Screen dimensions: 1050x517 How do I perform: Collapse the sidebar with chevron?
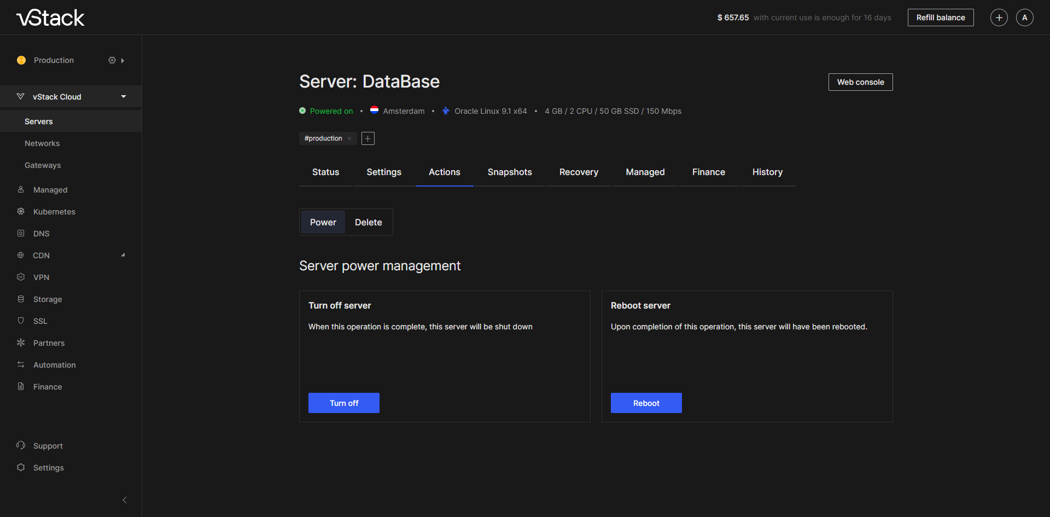pyautogui.click(x=125, y=500)
